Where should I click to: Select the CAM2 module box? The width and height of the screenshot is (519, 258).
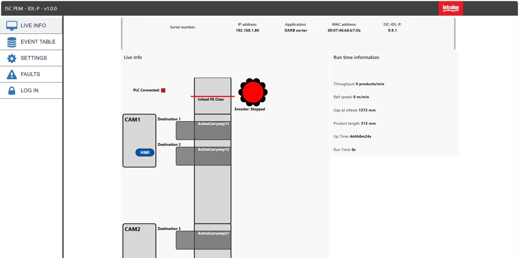139,241
